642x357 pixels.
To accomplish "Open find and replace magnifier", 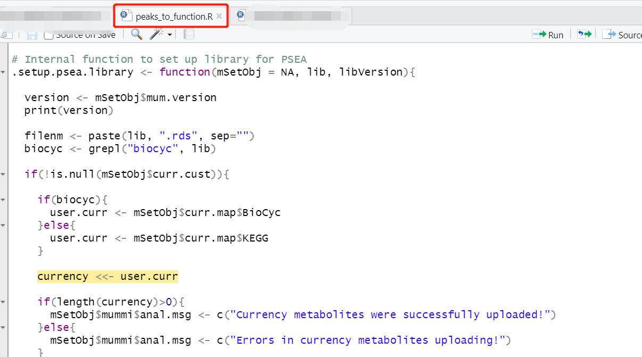I will tap(137, 34).
